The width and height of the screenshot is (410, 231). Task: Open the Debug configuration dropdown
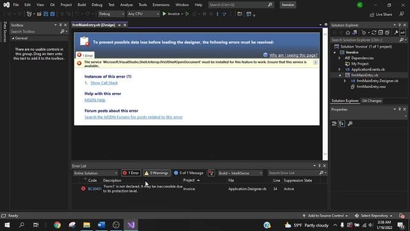pos(111,14)
